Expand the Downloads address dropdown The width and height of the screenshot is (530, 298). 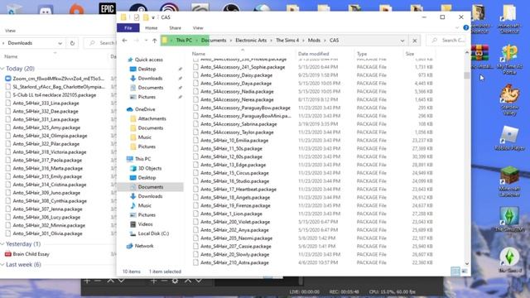click(x=60, y=43)
